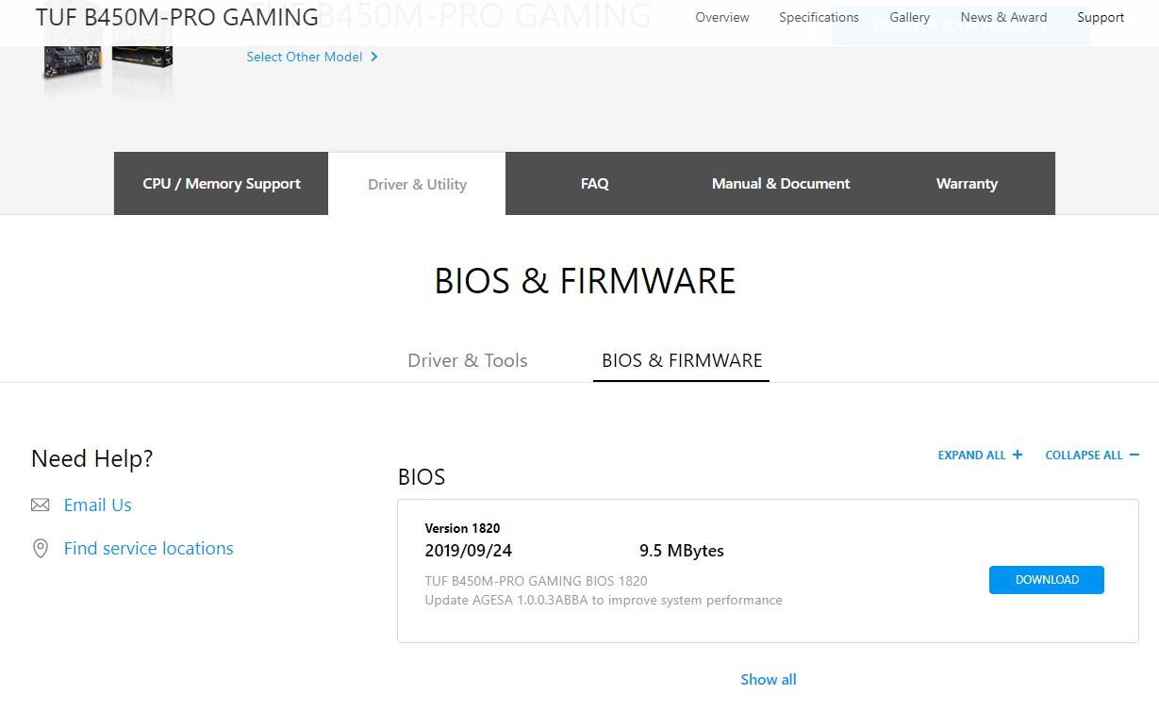The width and height of the screenshot is (1159, 712).
Task: Click the BIOS section heading
Action: pyautogui.click(x=422, y=477)
